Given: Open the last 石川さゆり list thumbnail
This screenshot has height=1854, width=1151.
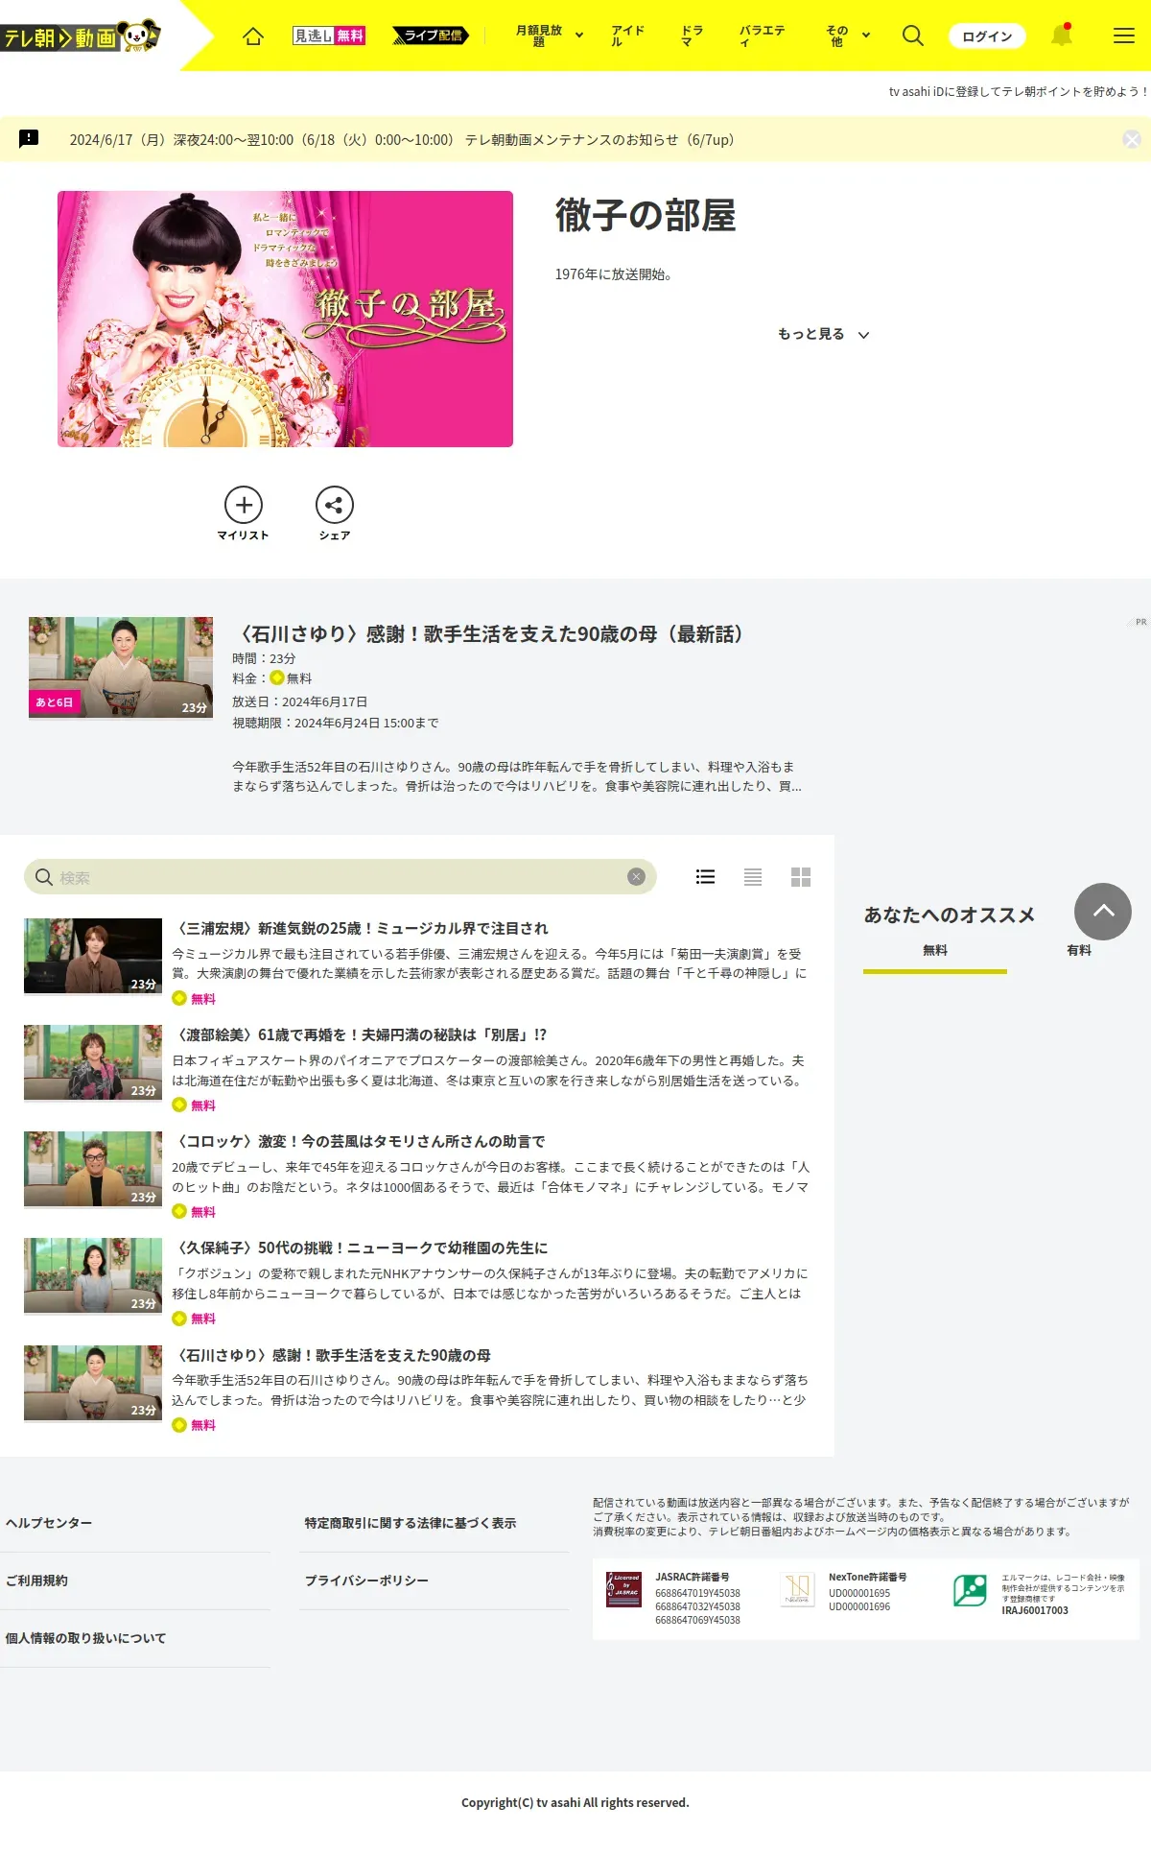Looking at the screenshot, I should point(93,1383).
